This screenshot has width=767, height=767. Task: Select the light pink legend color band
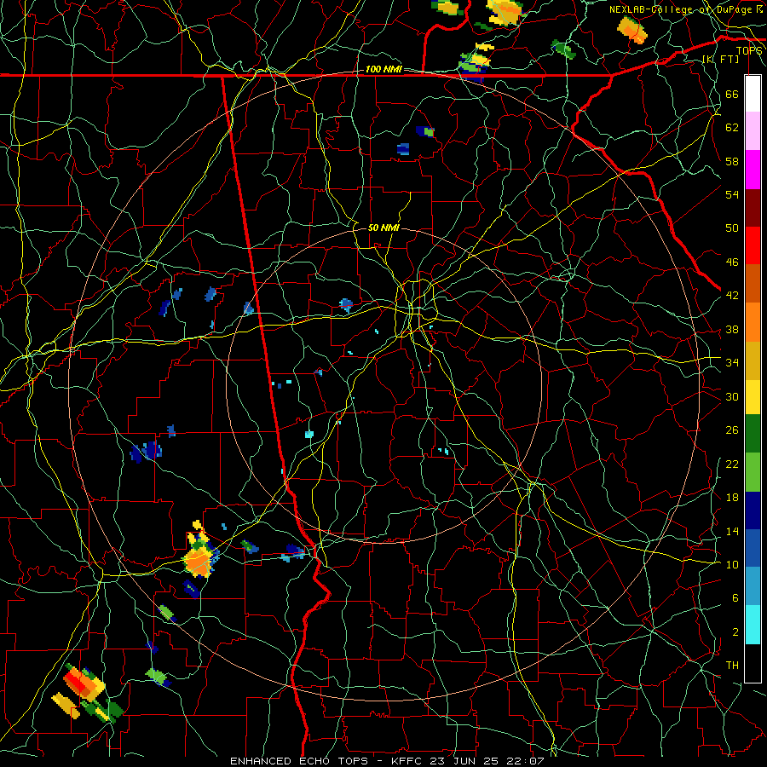click(753, 131)
